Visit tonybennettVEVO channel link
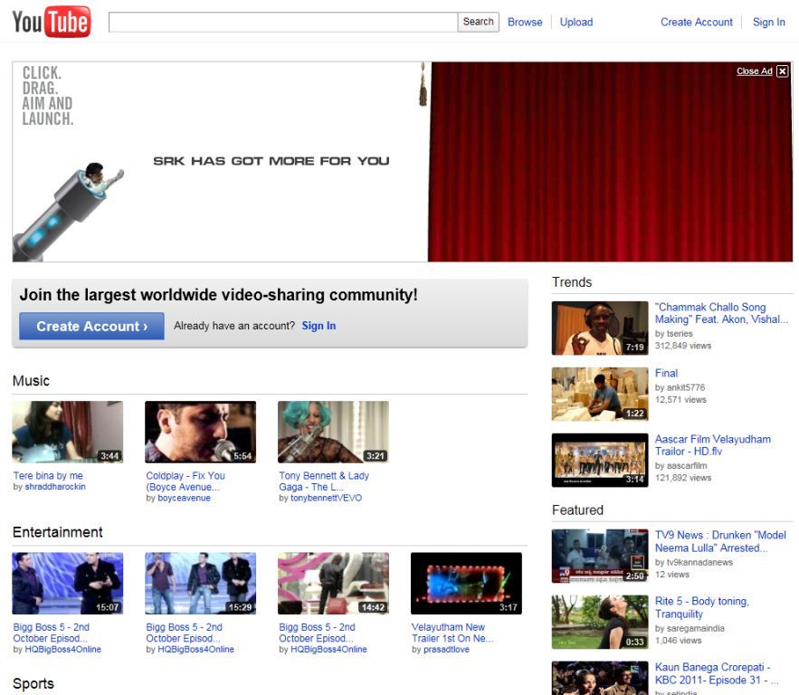 click(x=326, y=498)
